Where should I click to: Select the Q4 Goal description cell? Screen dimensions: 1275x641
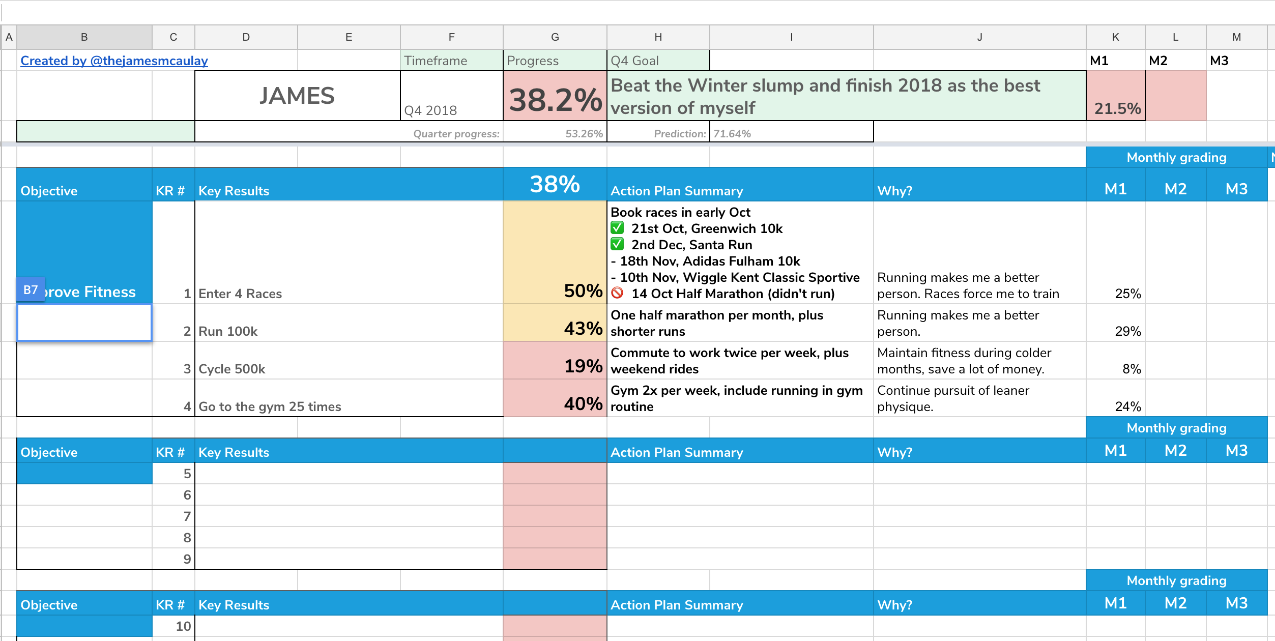point(847,96)
